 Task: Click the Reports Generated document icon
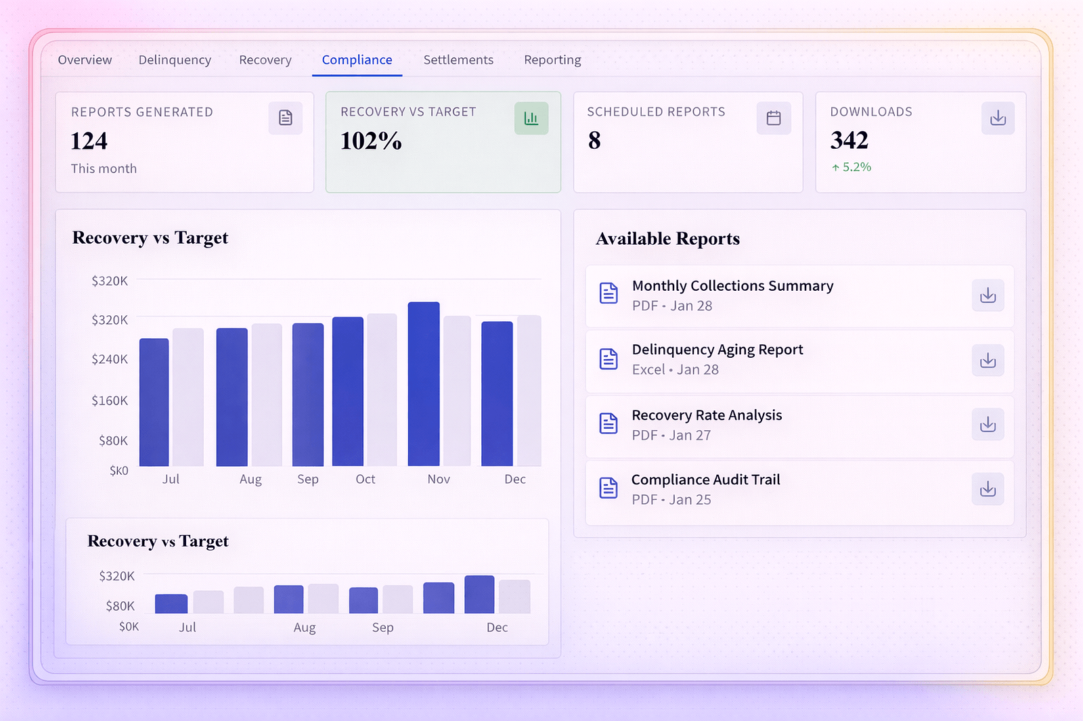[285, 118]
